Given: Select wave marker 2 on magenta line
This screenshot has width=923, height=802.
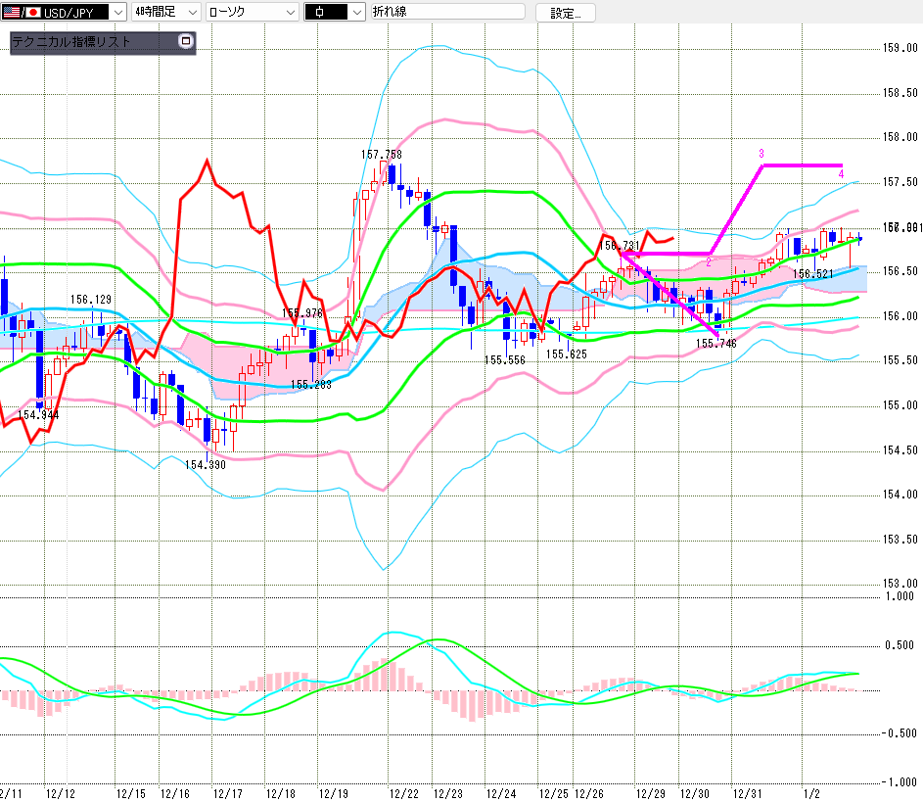Looking at the screenshot, I should pos(708,263).
